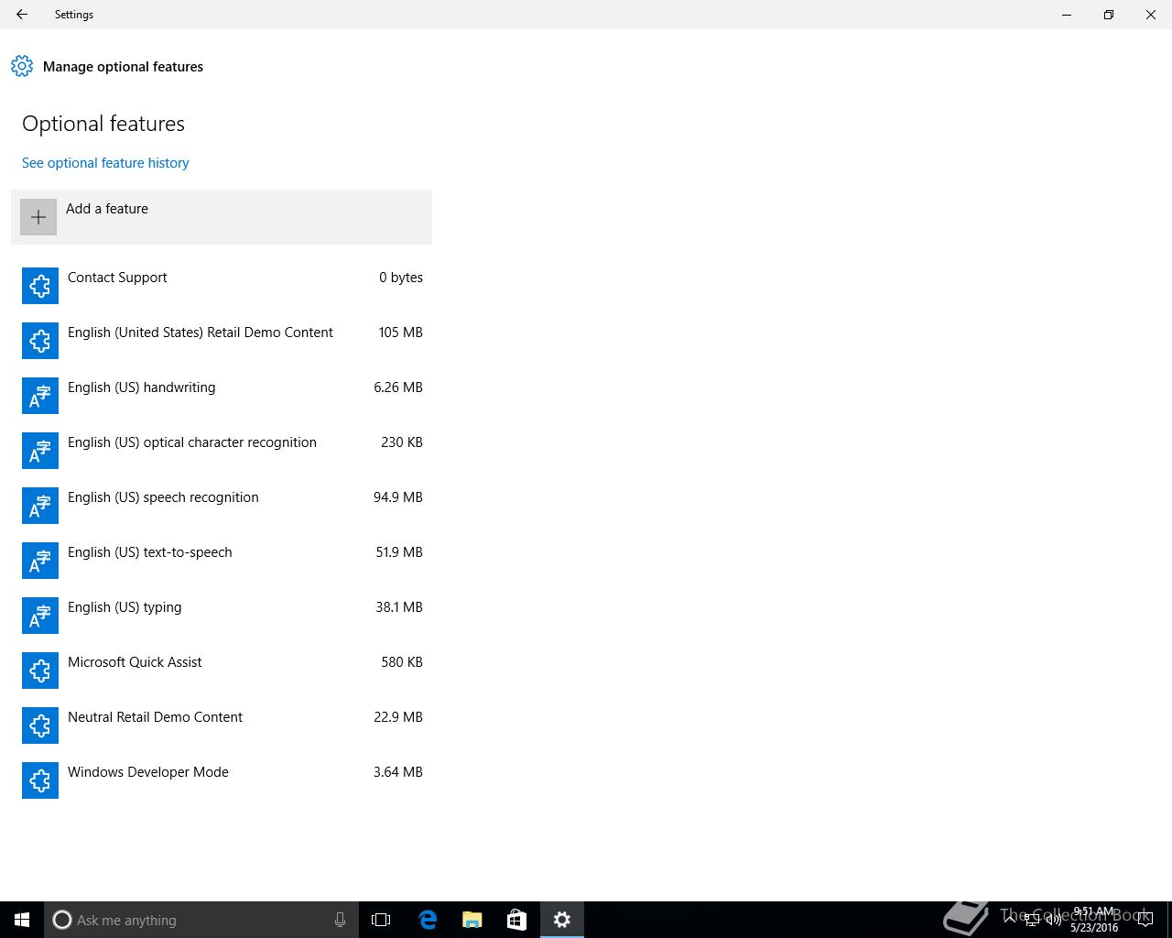1172x938 pixels.
Task: Select the Contact Support puzzle icon
Action: pos(40,286)
